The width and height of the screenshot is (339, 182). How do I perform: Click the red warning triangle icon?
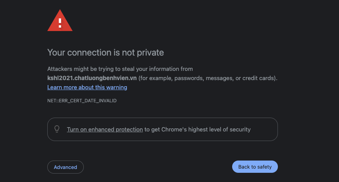tap(60, 20)
